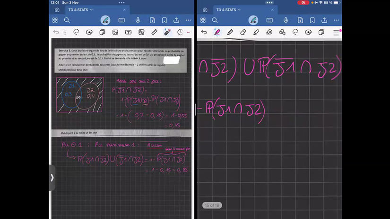Viewport: 390px width, 219px height.
Task: Select the sticky note tool left window
Action: (102, 32)
